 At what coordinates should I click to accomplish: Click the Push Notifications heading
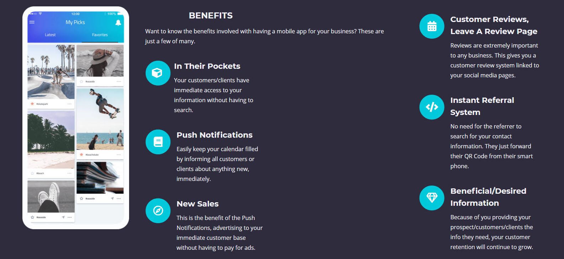click(214, 135)
